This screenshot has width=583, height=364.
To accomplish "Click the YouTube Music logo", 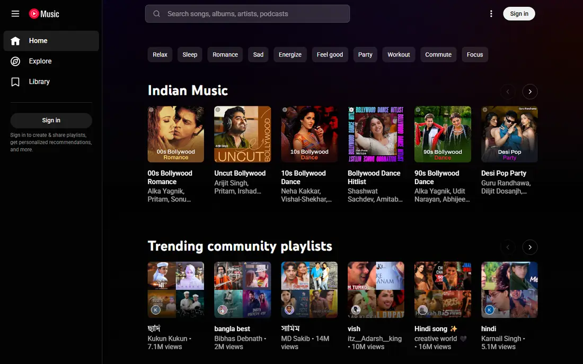I will tap(44, 14).
